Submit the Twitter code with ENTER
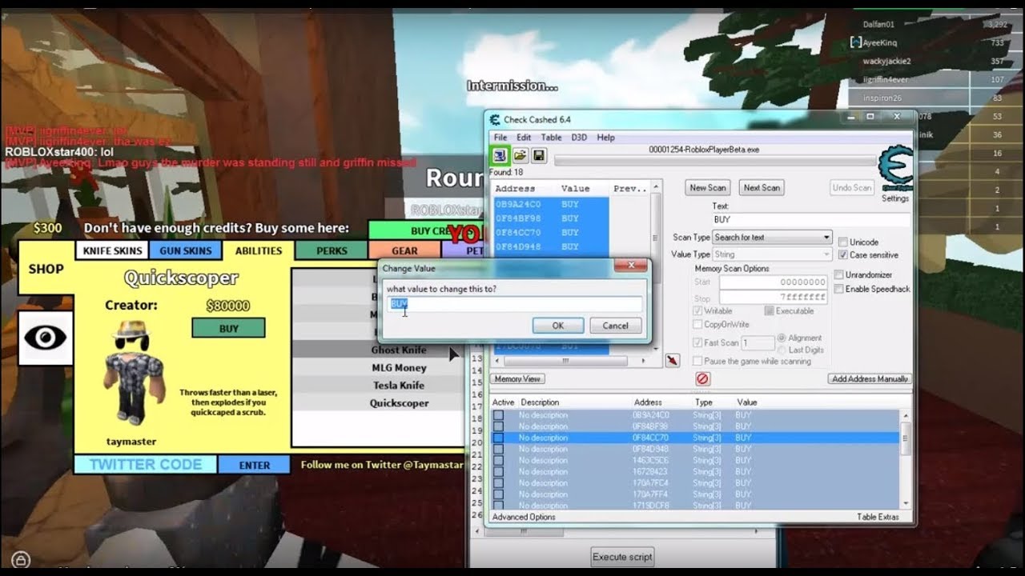The width and height of the screenshot is (1025, 576). [x=255, y=465]
